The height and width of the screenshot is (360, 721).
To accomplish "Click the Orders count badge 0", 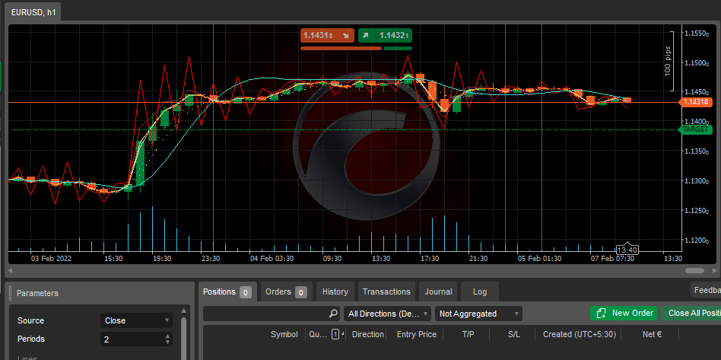I will coord(301,292).
